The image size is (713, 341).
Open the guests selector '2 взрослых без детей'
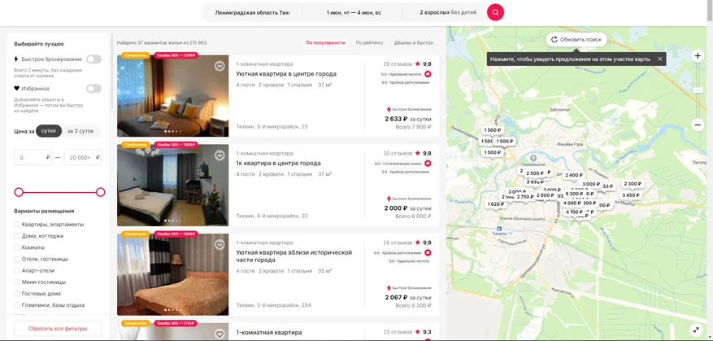[448, 13]
